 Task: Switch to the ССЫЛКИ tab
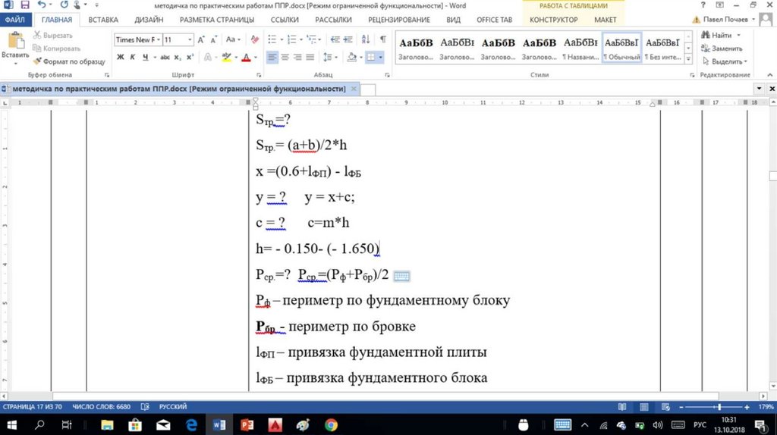pyautogui.click(x=285, y=20)
